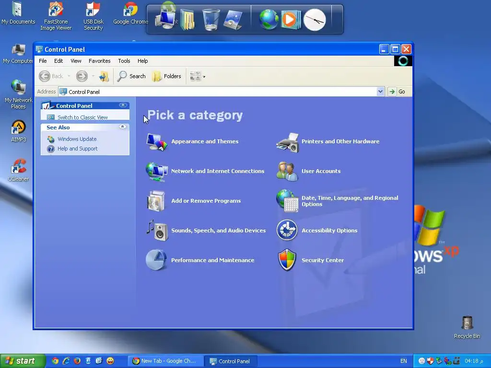Launch CCleaner from the desktop
Image resolution: width=491 pixels, height=368 pixels.
pyautogui.click(x=18, y=170)
